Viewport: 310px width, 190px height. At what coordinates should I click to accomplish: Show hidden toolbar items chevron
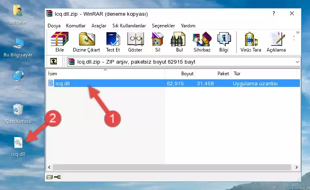pos(298,32)
